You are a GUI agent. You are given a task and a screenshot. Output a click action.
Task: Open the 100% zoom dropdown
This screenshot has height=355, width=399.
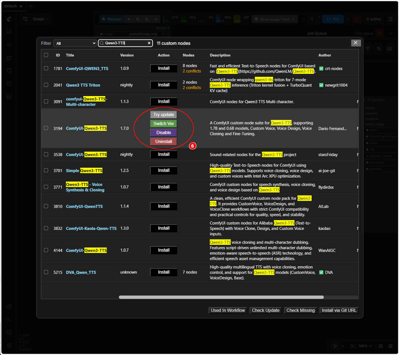(365, 346)
